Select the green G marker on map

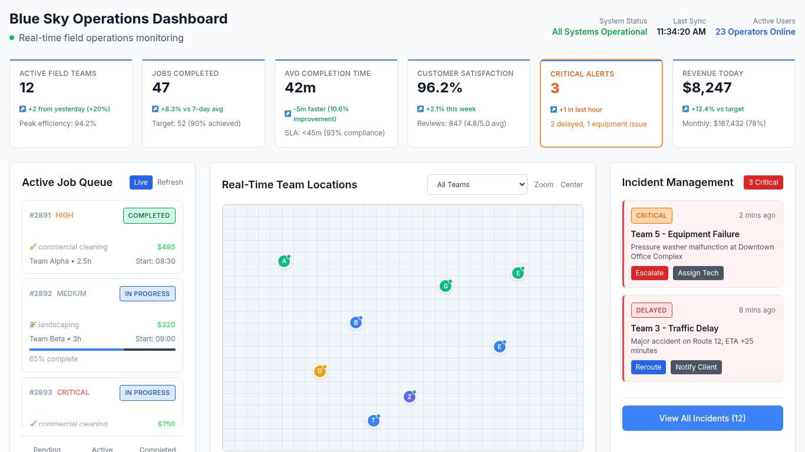446,286
